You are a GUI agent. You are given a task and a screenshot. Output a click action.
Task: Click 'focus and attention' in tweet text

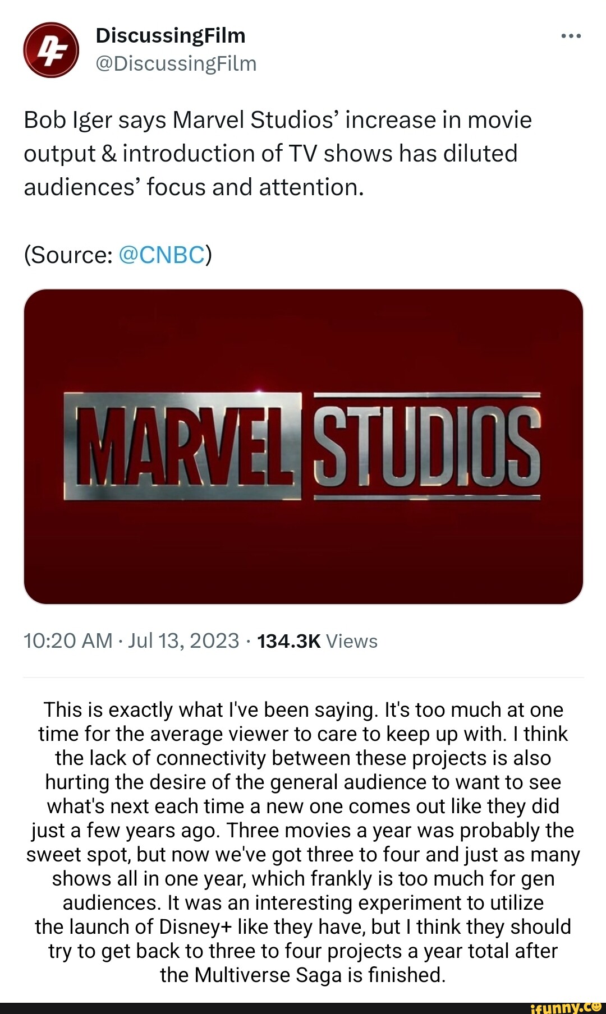click(x=255, y=187)
